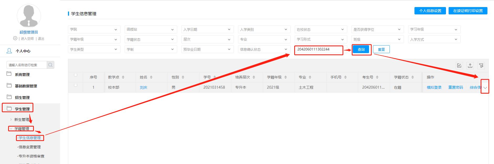Image resolution: width=494 pixels, height=164 pixels.
Task: Click 退出 logout link
Action: [x=41, y=38]
